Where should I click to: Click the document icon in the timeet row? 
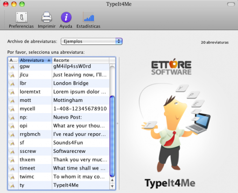12,168
